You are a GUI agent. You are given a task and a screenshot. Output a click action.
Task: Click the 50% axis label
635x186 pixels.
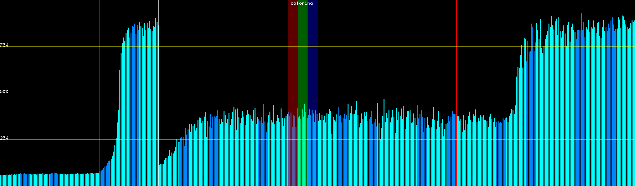(x=4, y=91)
